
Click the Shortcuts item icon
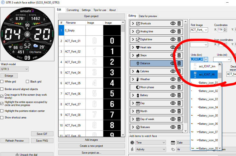[x=138, y=24]
